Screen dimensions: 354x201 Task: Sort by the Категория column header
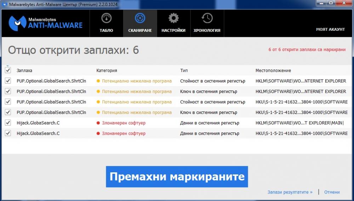click(x=107, y=70)
